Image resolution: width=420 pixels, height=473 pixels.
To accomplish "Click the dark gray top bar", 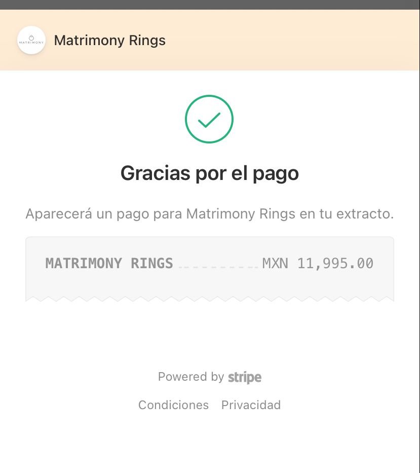I will [210, 5].
